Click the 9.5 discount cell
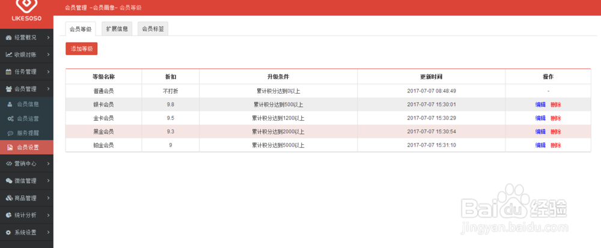This screenshot has width=601, height=248. pyautogui.click(x=171, y=118)
